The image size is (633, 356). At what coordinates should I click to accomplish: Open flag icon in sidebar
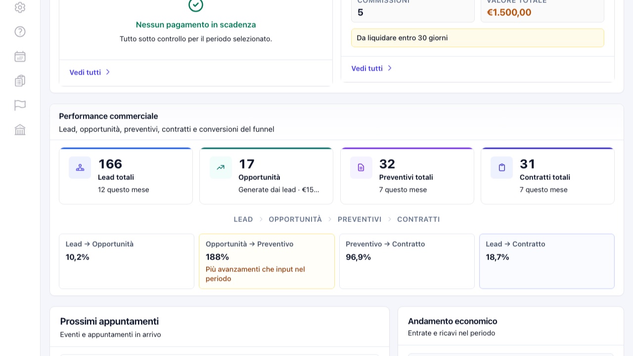click(x=20, y=105)
